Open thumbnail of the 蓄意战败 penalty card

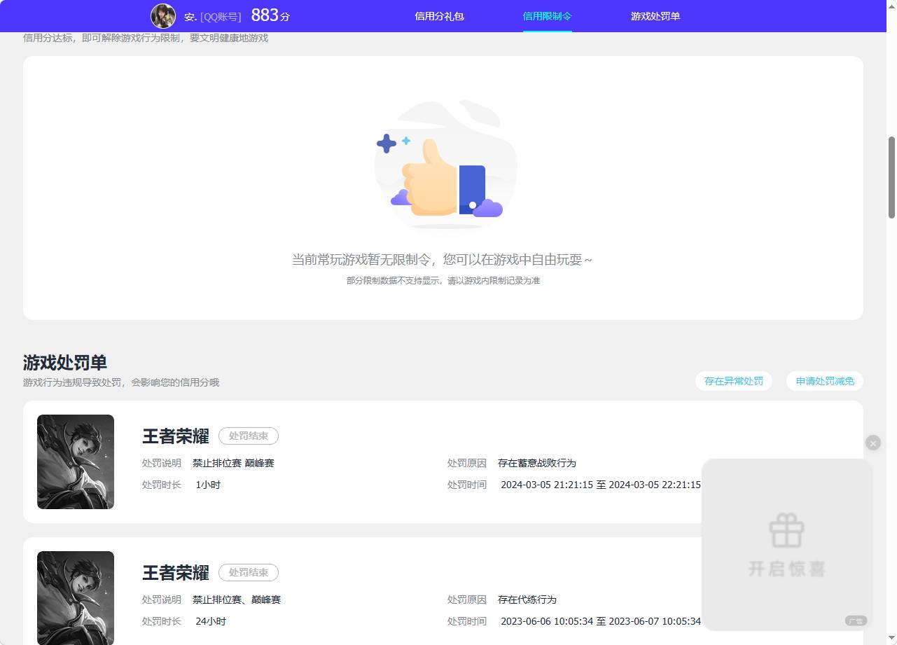(76, 462)
